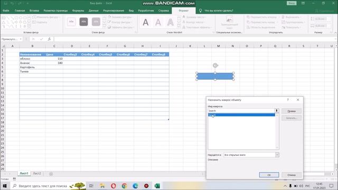Open the Текстовые эффекты dropdown
Viewport: 338px width, 190px height.
click(197, 27)
